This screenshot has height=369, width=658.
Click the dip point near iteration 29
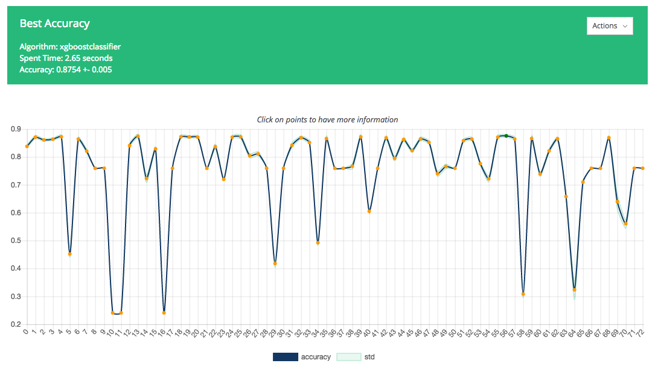275,263
